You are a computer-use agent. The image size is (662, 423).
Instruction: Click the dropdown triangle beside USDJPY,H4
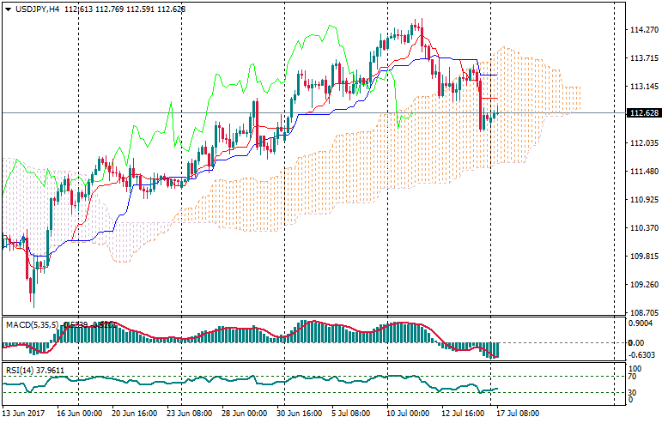pos(8,9)
